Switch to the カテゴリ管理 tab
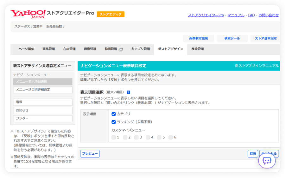285x178 pixels. coord(141,49)
